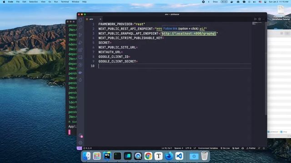Change indentation via Spaces: 4
The height and width of the screenshot is (163, 291).
179,148
